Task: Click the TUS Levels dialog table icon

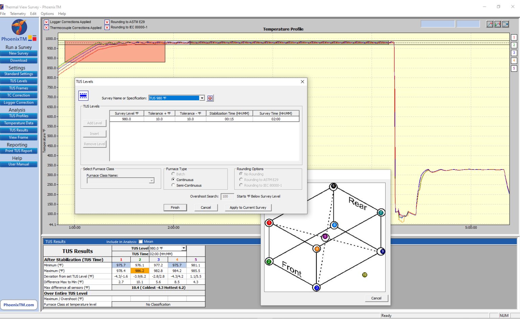Action: (83, 96)
